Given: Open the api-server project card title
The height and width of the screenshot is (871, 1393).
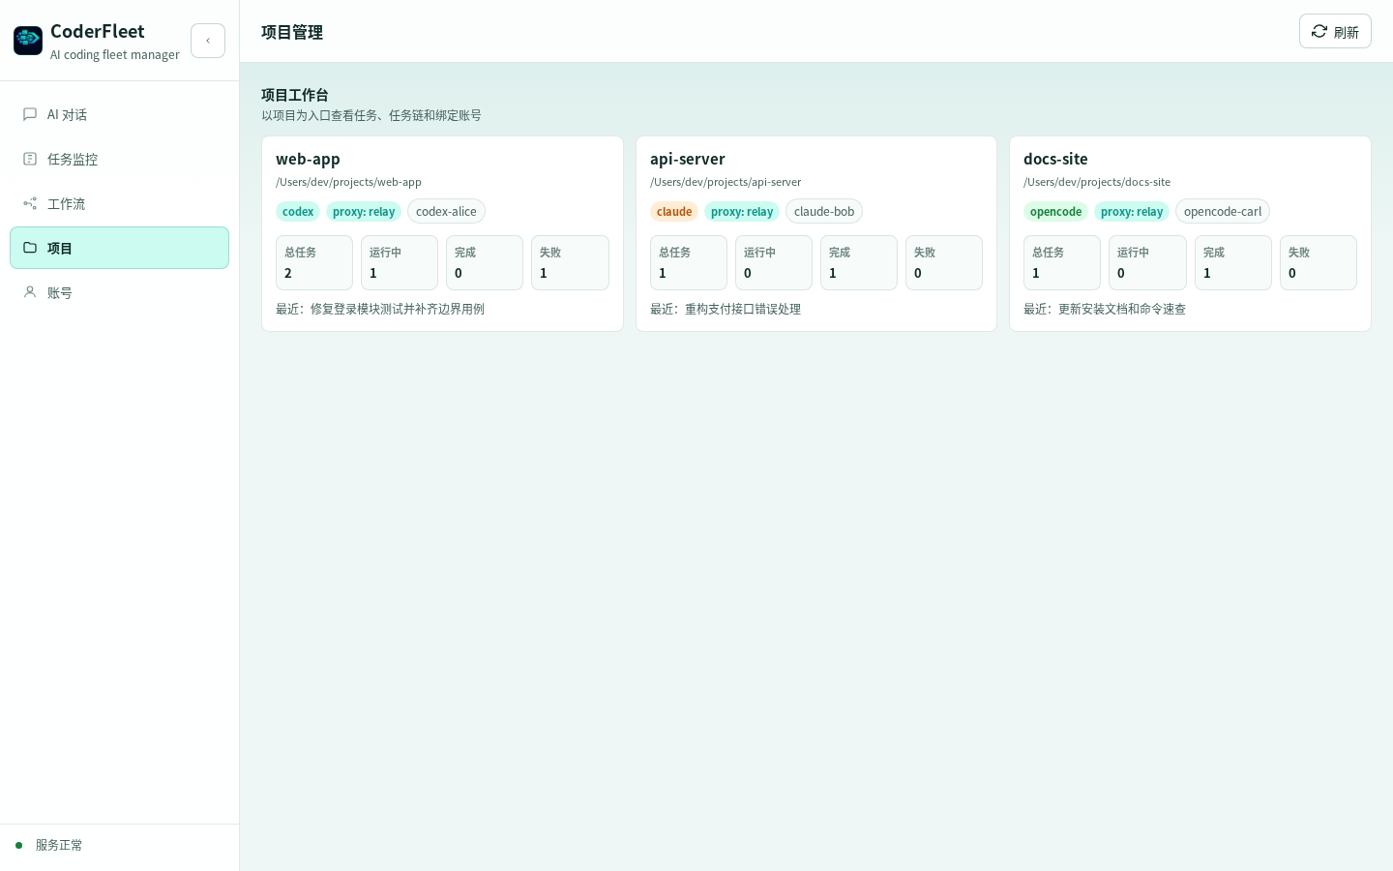Looking at the screenshot, I should 688,159.
